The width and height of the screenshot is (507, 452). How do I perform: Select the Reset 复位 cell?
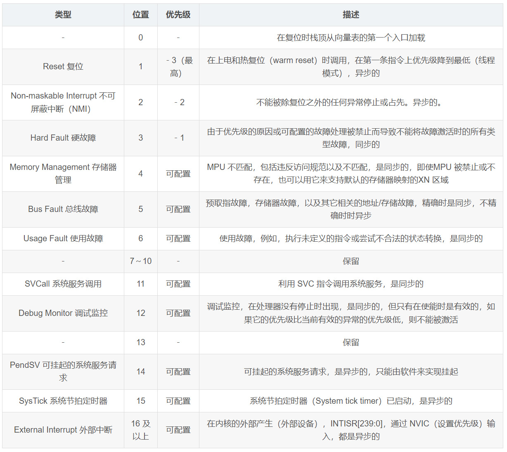pos(63,67)
